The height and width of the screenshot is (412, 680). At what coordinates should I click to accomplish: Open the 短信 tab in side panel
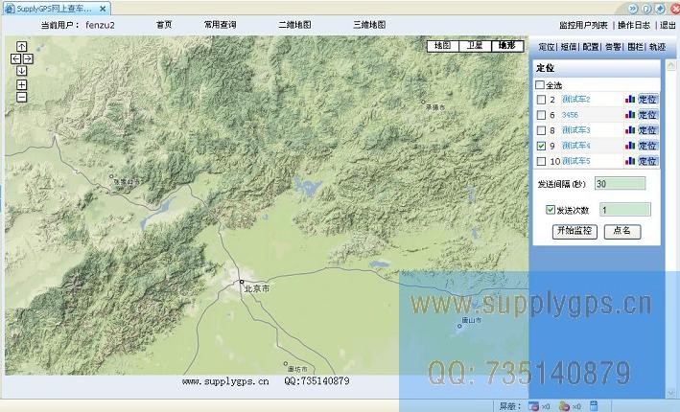point(569,46)
